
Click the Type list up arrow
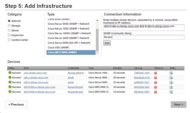97,20
